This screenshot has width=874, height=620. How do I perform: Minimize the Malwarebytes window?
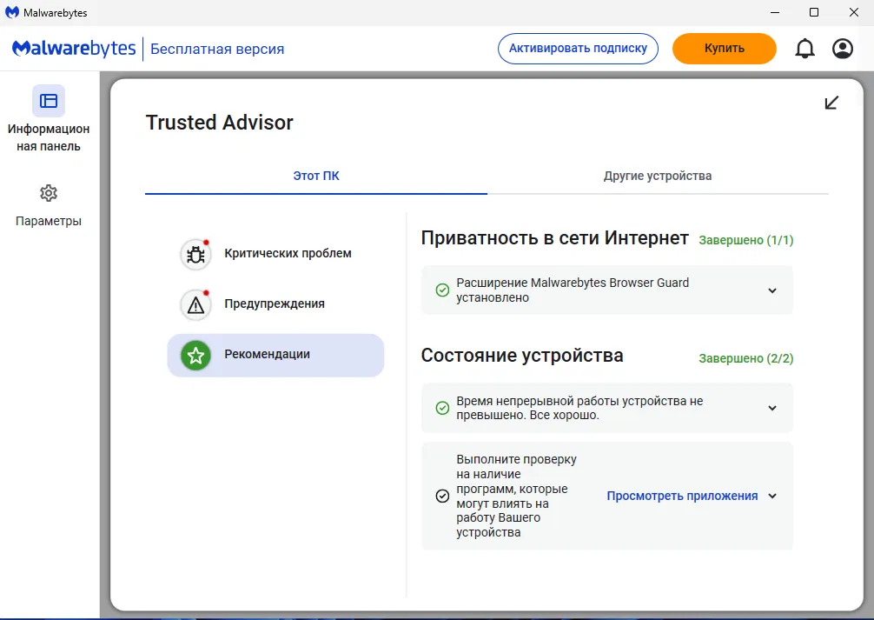[775, 12]
